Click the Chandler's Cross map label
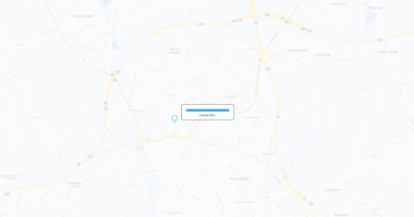The height and width of the screenshot is (217, 414). pos(75,185)
